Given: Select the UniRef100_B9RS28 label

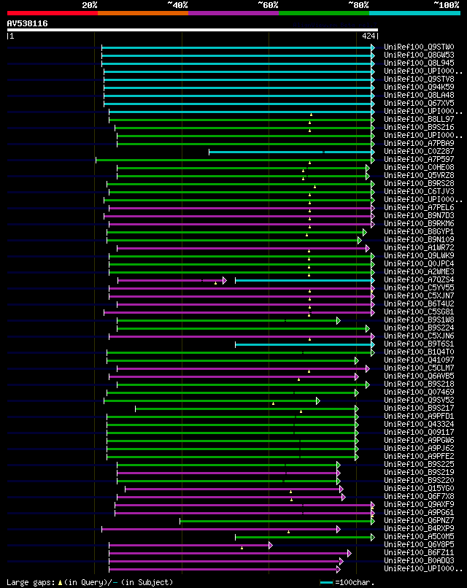Looking at the screenshot, I should [x=419, y=183].
